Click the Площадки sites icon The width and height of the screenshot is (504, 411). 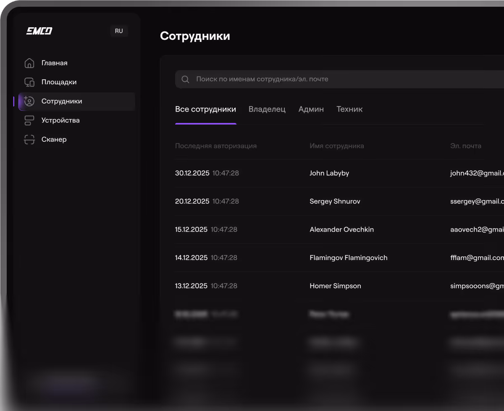pyautogui.click(x=29, y=82)
